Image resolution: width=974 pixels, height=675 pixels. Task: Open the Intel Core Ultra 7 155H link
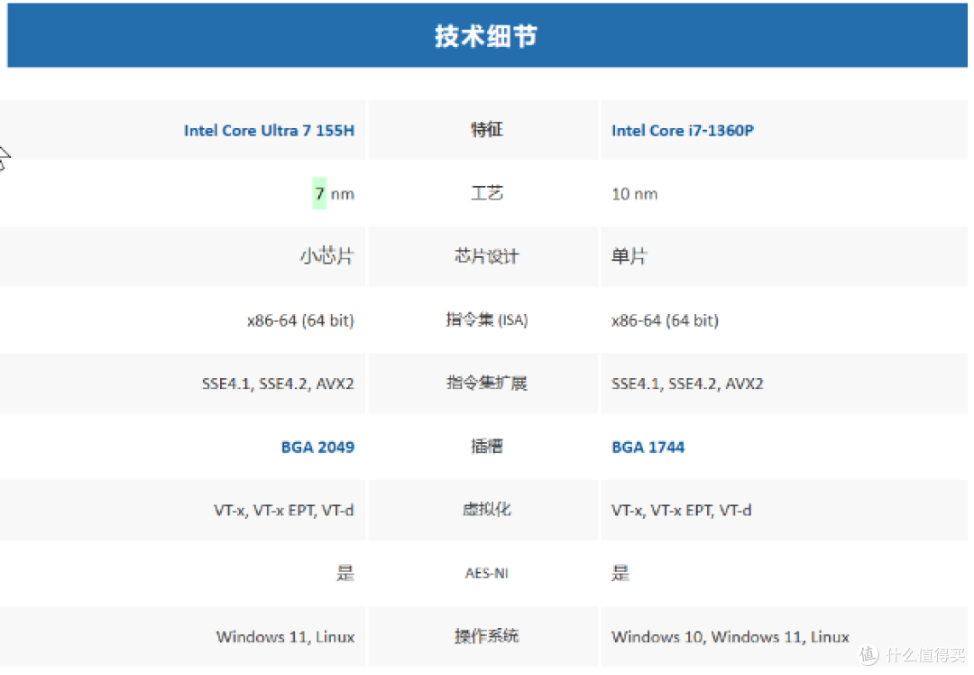coord(269,131)
